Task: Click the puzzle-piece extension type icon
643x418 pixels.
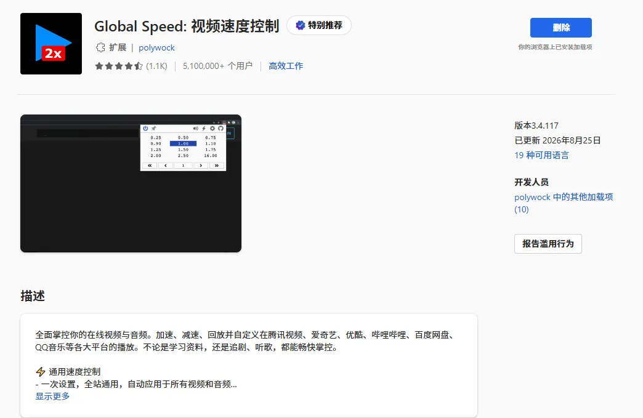Action: pos(100,47)
